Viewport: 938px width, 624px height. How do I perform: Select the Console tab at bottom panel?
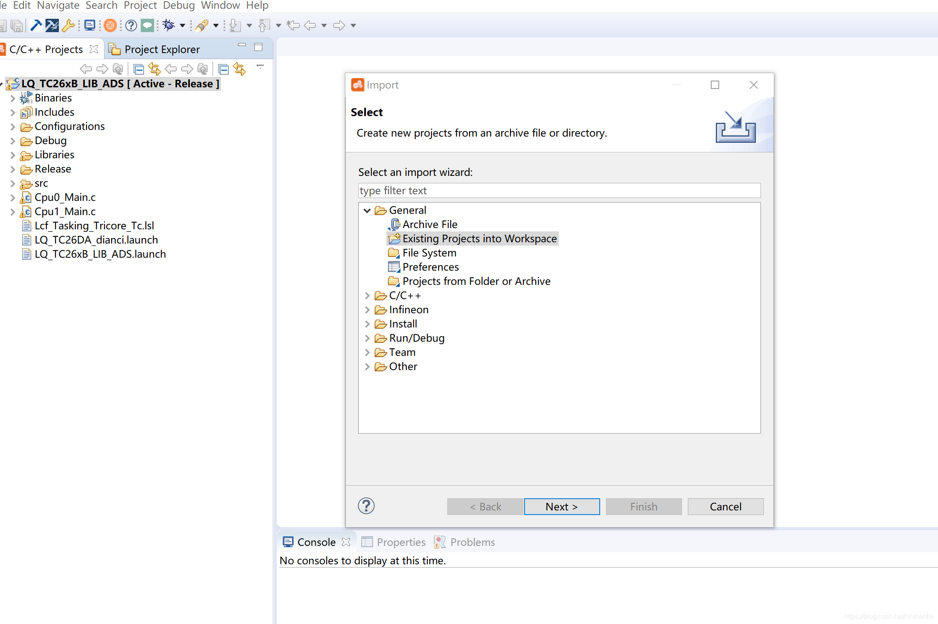313,542
